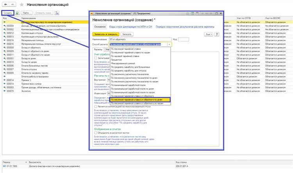The image size is (293, 173).
Task: Tick the Засчитывать checkbox under Учет отработанного
Action: click(x=95, y=58)
